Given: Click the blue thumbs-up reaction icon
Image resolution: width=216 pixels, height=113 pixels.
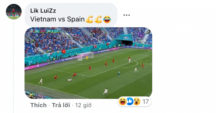Looking at the screenshot, I should click(x=130, y=102).
